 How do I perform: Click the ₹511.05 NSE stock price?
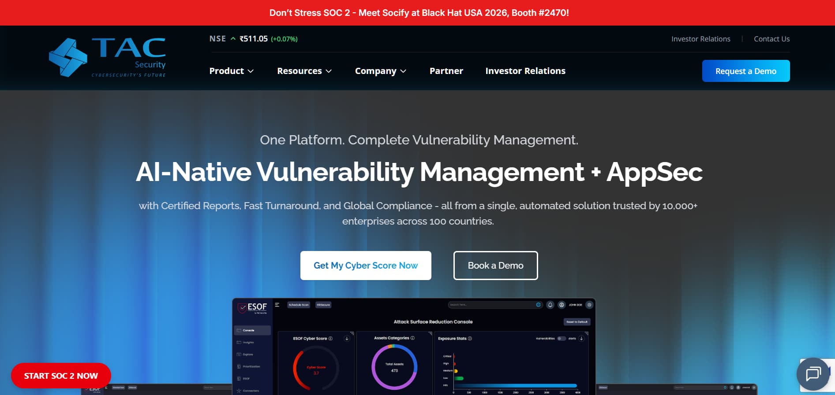click(254, 39)
